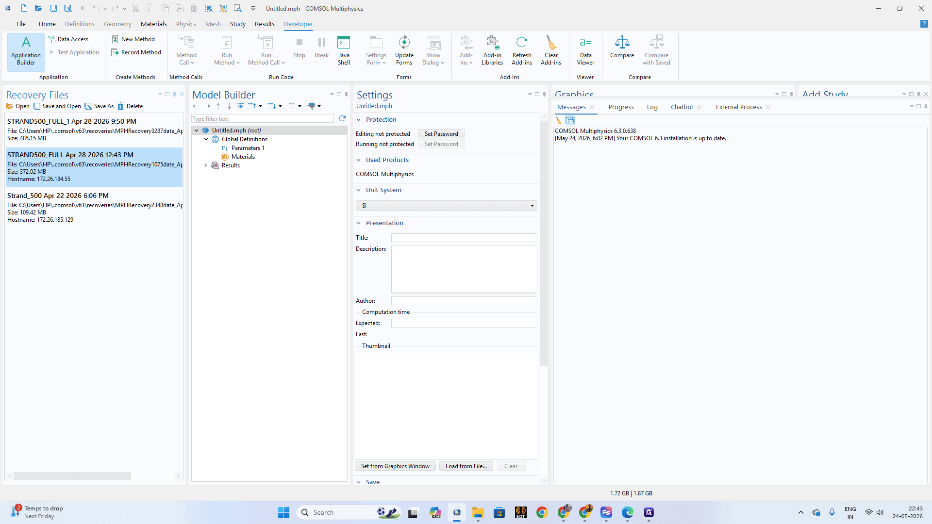Screen dimensions: 932x524
Task: Delete the selected recovery file
Action: tap(130, 106)
